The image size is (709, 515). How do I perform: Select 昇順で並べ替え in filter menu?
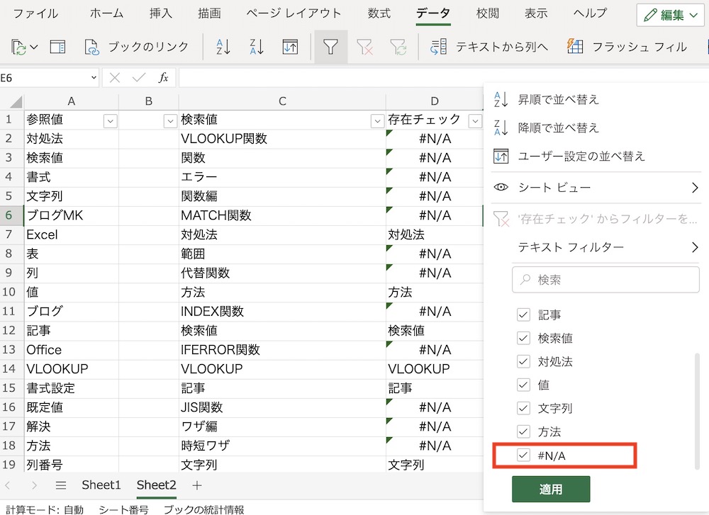point(558,99)
